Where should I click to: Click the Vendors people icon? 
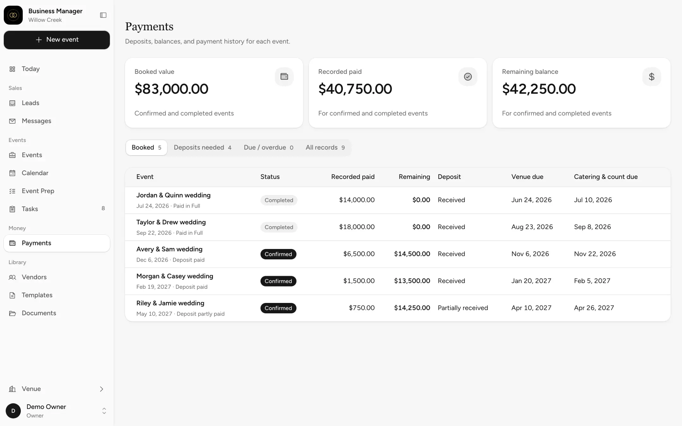12,277
